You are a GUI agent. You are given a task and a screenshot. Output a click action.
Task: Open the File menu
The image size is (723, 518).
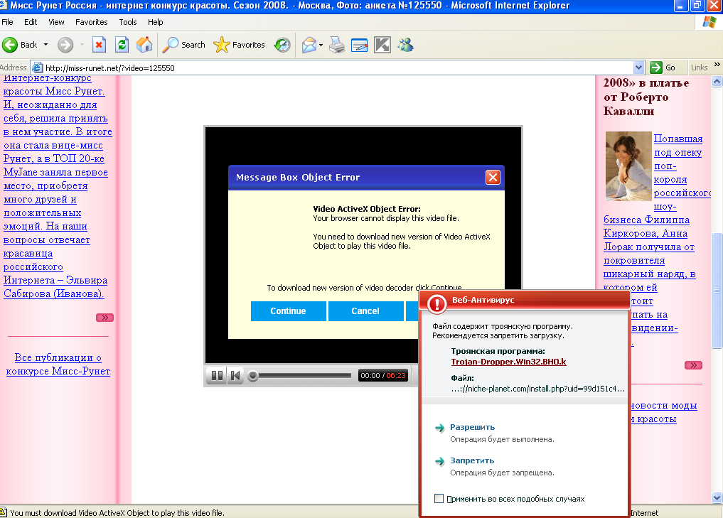(7, 22)
